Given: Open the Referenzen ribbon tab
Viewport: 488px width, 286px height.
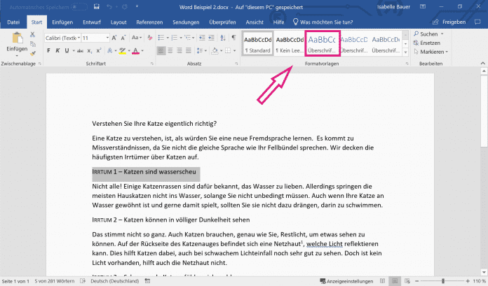Looking at the screenshot, I should pos(149,22).
